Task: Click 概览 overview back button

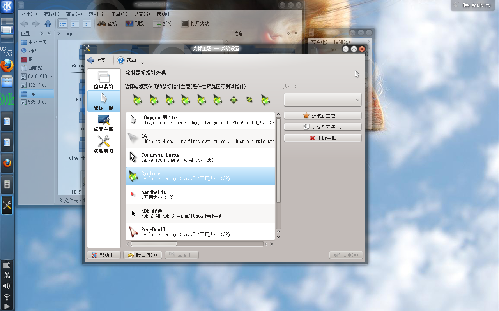Action: tap(97, 60)
